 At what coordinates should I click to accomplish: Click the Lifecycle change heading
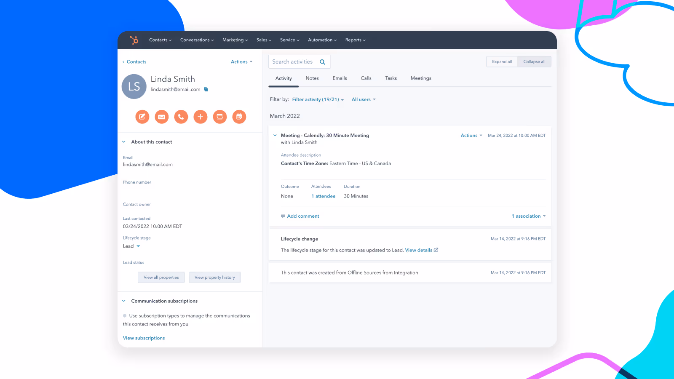[x=300, y=239]
